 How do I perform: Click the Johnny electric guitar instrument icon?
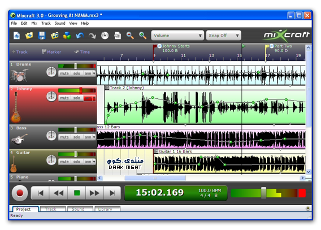coord(16,107)
